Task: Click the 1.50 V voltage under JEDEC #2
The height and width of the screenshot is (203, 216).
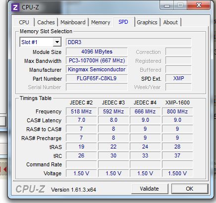Action: [x=81, y=173]
